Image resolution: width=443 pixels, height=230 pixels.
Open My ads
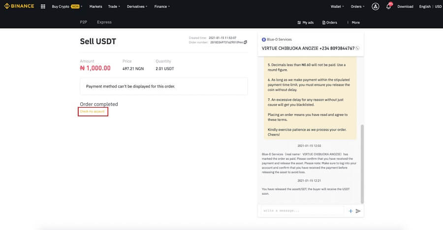coord(305,22)
